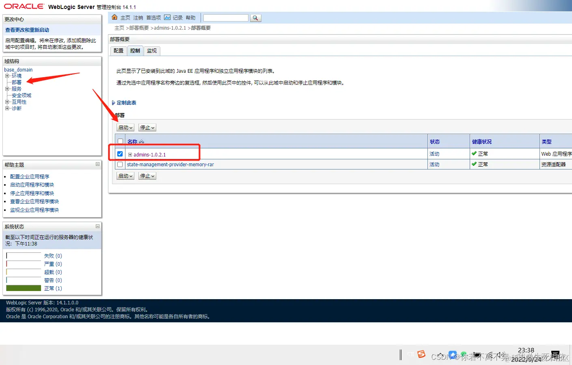Collapse the 帮助主题 panel via its minimize icon

tap(97, 164)
